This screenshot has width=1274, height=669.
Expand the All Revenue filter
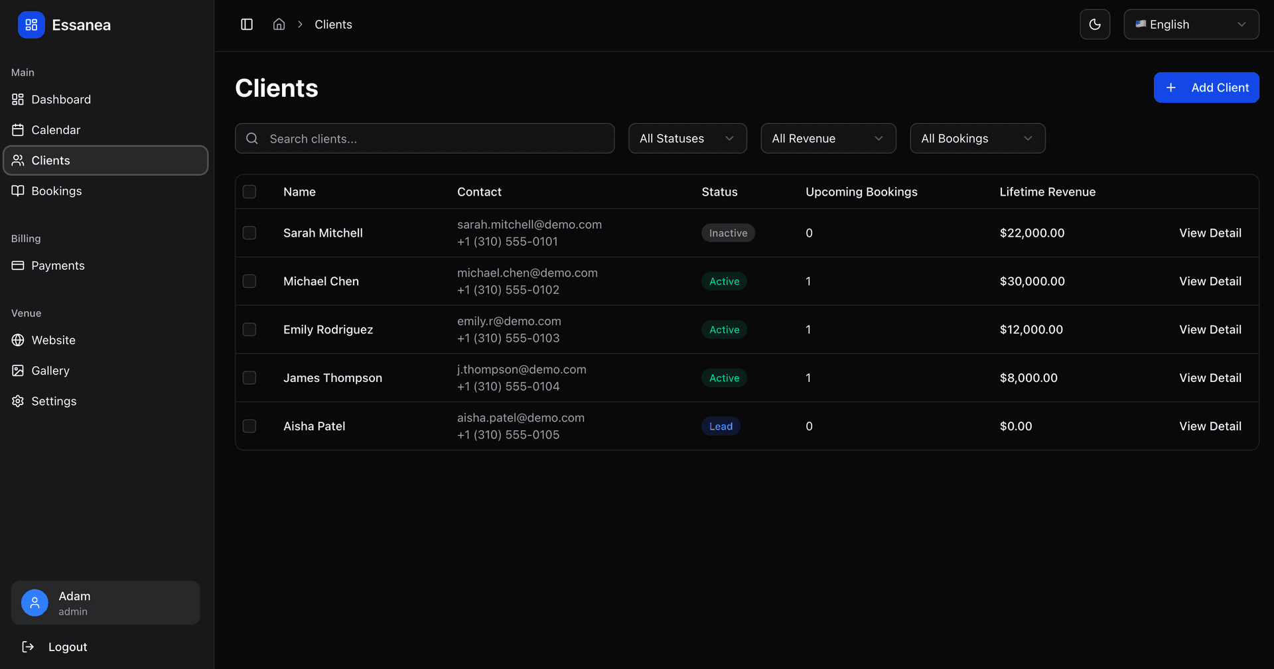tap(828, 138)
